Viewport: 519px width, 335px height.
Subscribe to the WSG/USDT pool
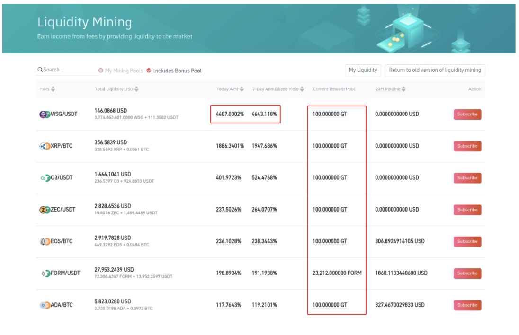[467, 115]
